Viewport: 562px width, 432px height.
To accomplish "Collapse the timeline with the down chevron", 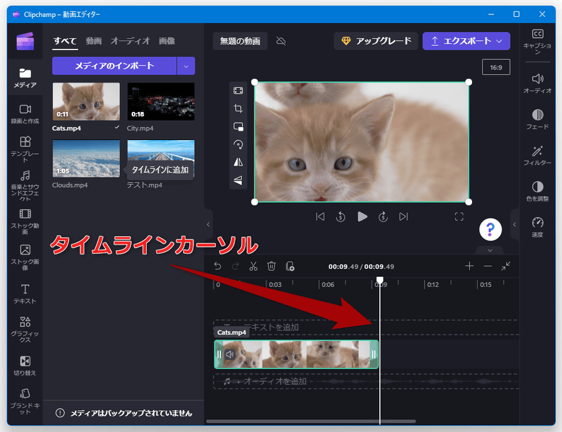I will coord(490,250).
